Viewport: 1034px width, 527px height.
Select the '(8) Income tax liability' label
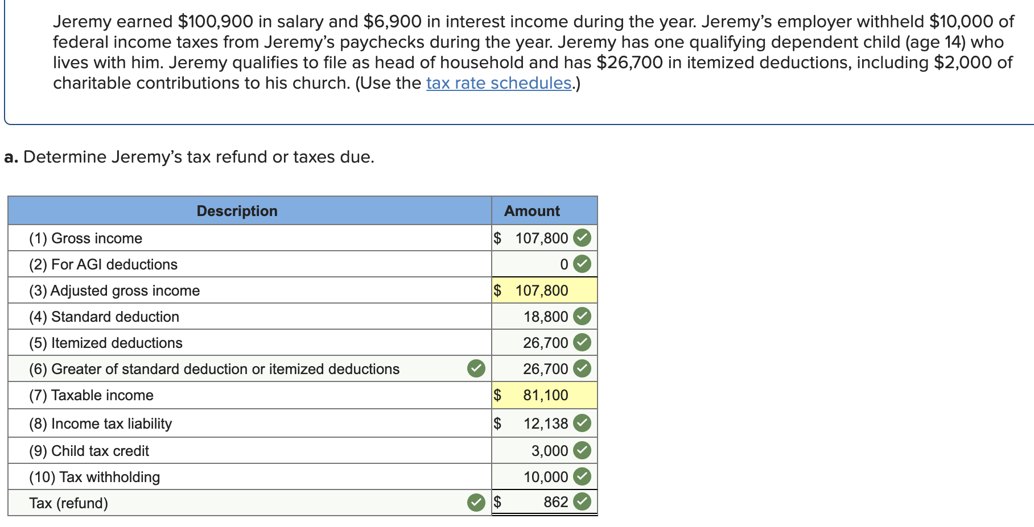click(x=101, y=424)
